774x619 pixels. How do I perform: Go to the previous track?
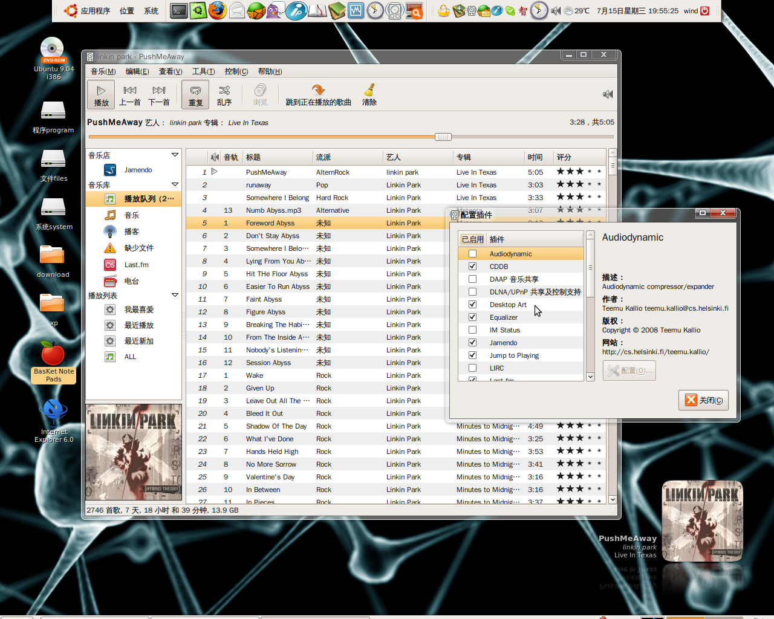click(x=130, y=95)
